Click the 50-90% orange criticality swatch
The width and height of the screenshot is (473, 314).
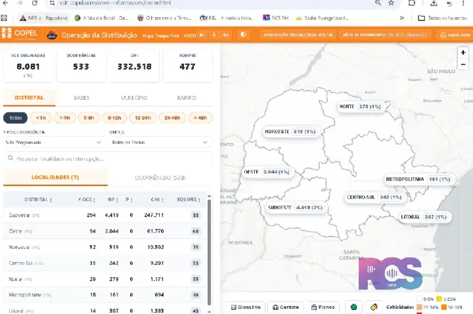(443, 307)
